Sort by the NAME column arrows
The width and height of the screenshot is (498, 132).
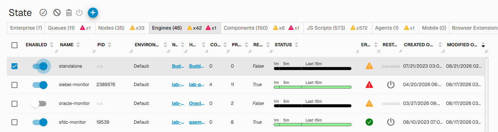tap(78, 45)
